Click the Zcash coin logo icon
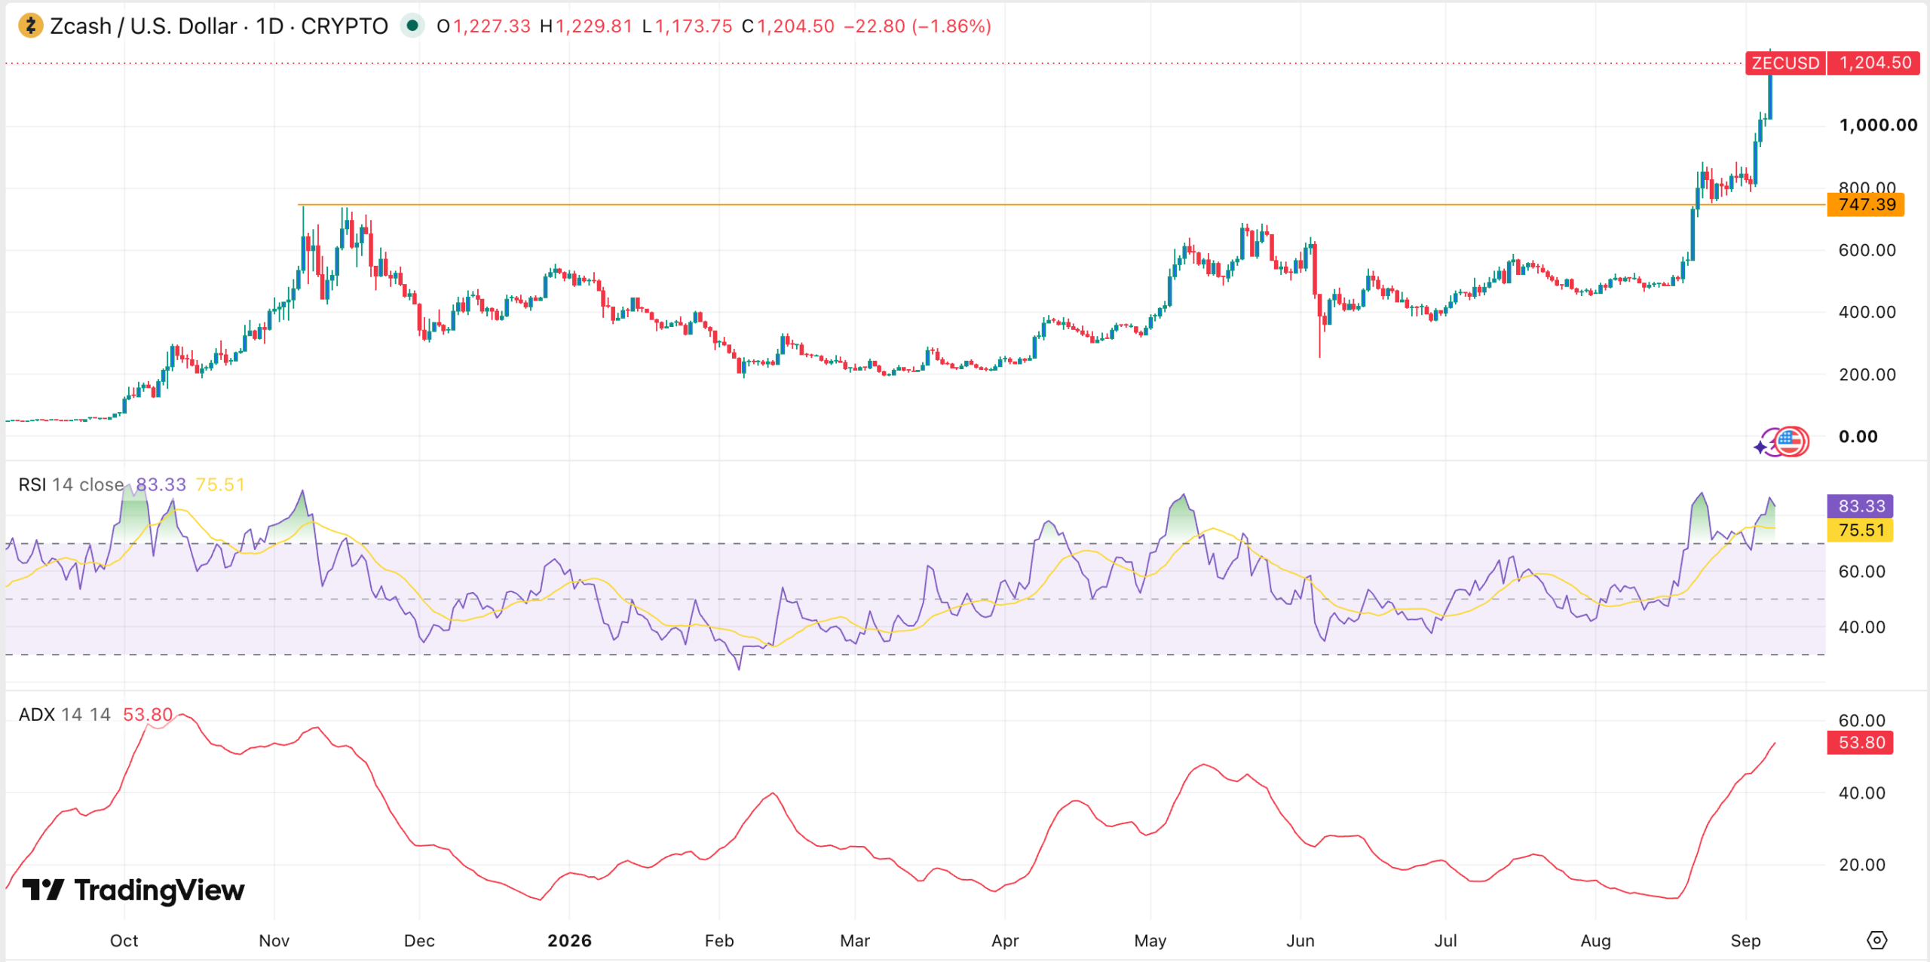Viewport: 1930px width, 962px height. [31, 26]
